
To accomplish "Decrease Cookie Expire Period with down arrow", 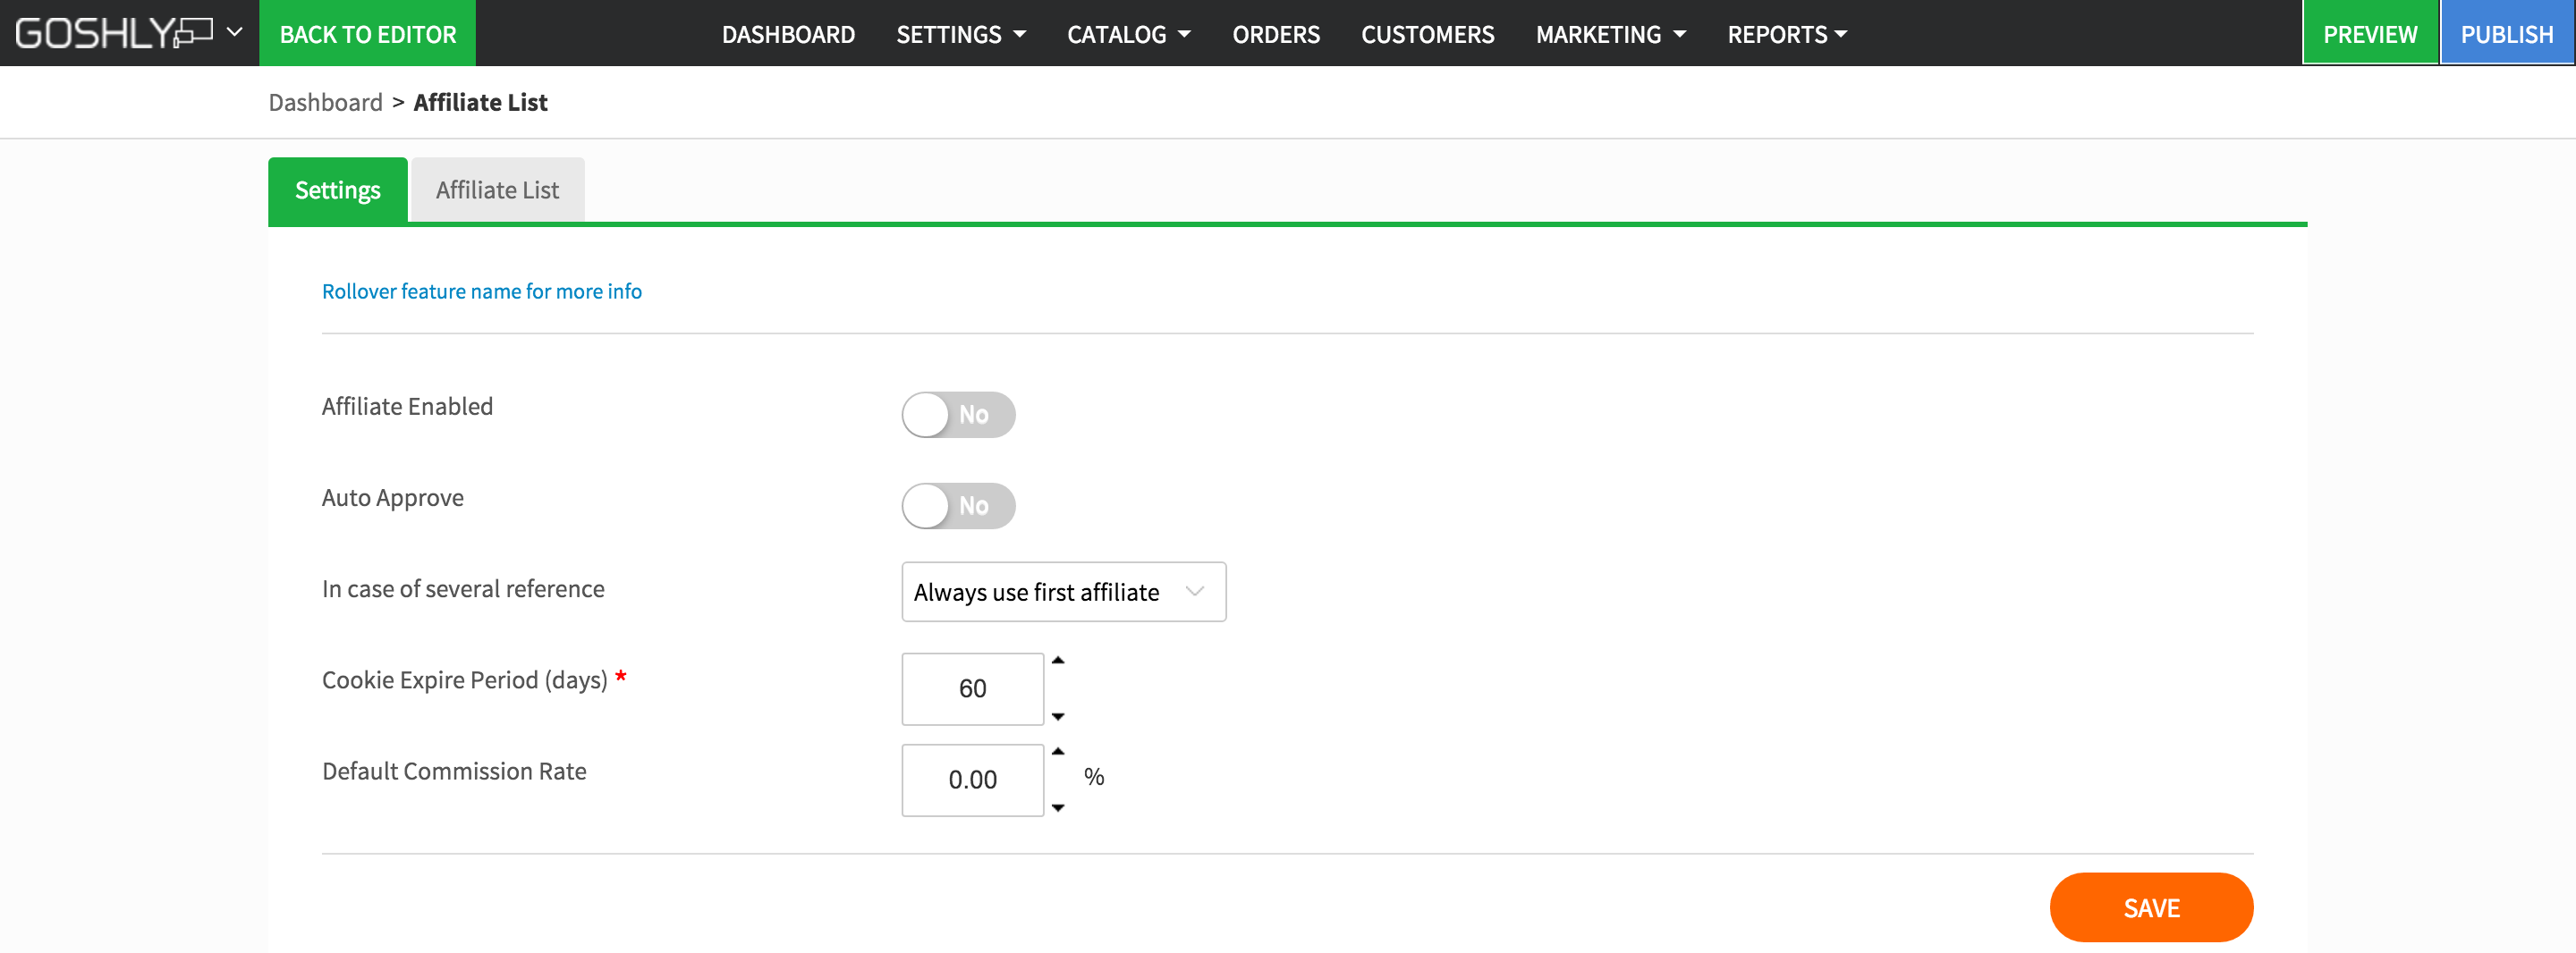I will [1058, 717].
